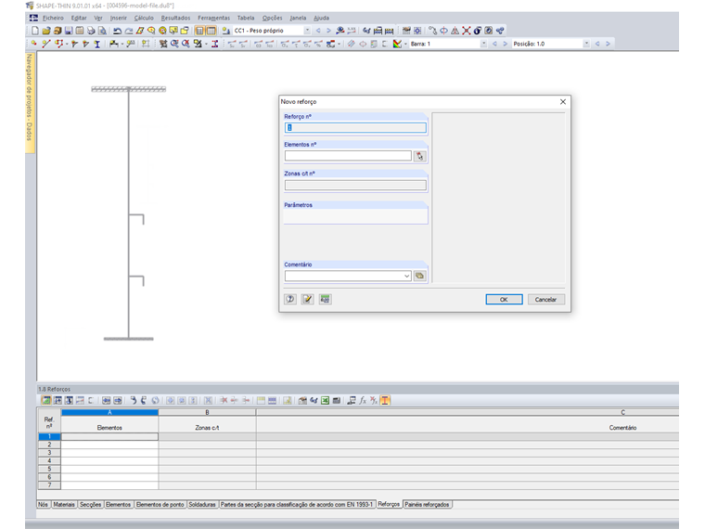
Task: Switch to the Secções tab
Action: tap(90, 505)
